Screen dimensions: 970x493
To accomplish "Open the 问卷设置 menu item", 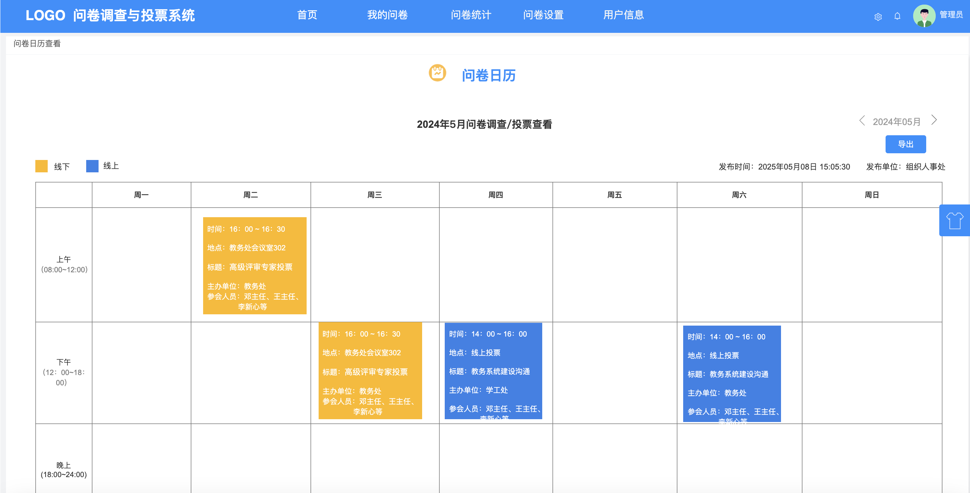I will [x=543, y=15].
